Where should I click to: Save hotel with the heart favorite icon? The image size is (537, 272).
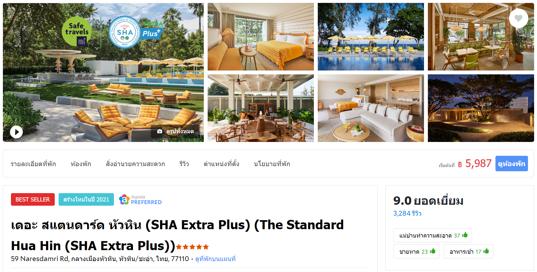(x=518, y=18)
